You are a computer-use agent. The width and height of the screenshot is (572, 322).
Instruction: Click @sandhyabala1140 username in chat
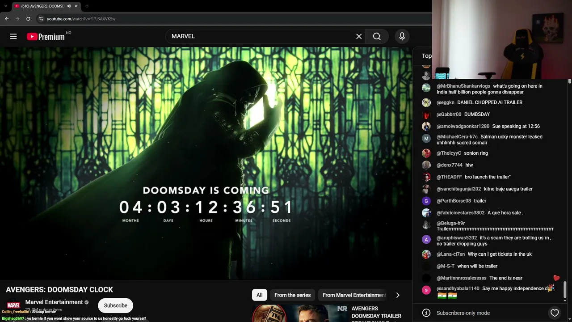tap(458, 288)
